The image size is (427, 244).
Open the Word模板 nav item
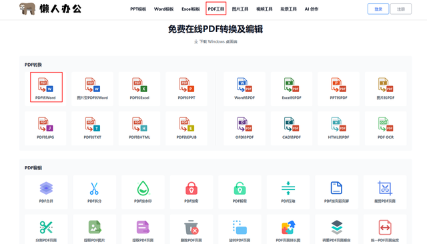pyautogui.click(x=163, y=9)
